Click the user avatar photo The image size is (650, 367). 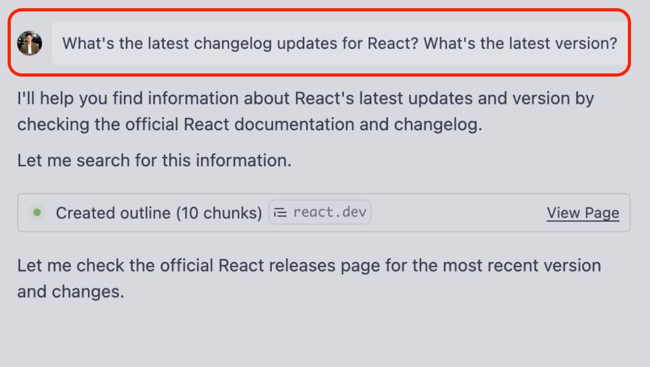pos(30,43)
